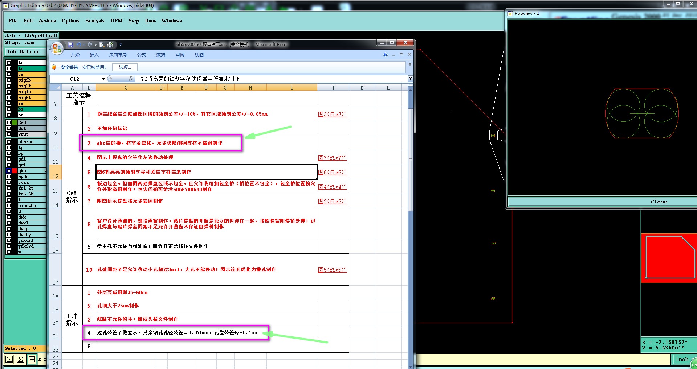Switch to the 页面布局 ribbon tab
Image resolution: width=697 pixels, height=369 pixels.
tap(118, 55)
